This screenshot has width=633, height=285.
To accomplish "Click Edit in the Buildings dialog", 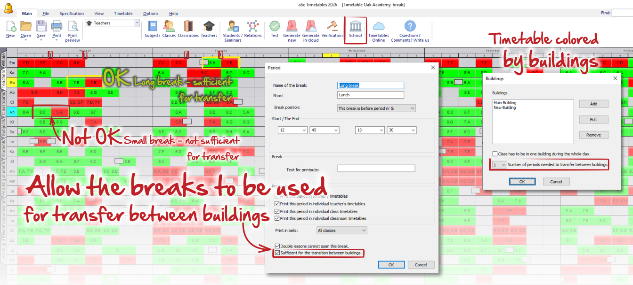I will [593, 119].
